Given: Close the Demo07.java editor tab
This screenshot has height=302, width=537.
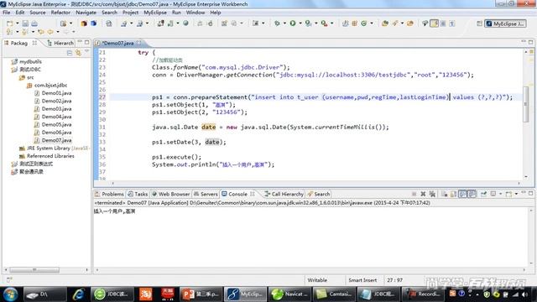Looking at the screenshot, I should click(138, 43).
